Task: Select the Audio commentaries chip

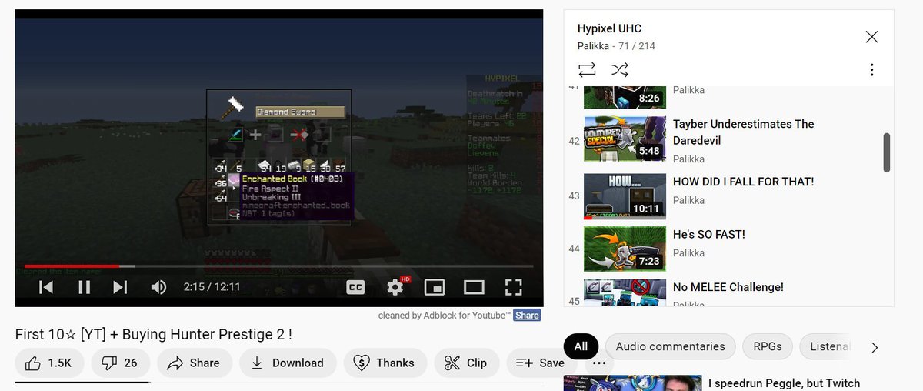Action: coord(670,346)
